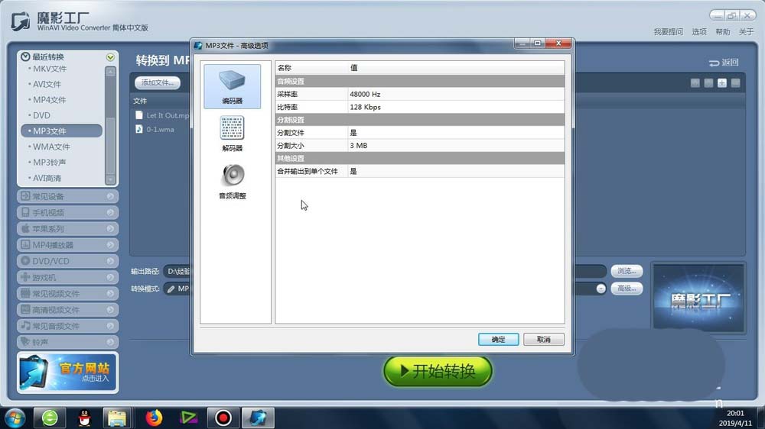Choose MKV文件 in recent conversions

click(50, 69)
